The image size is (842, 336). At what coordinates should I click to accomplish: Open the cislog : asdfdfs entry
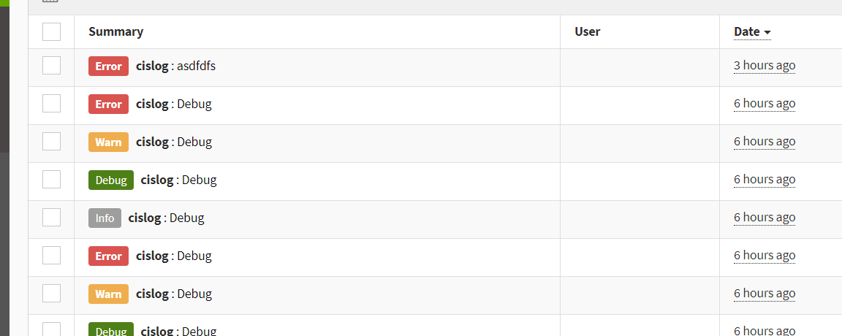[176, 66]
